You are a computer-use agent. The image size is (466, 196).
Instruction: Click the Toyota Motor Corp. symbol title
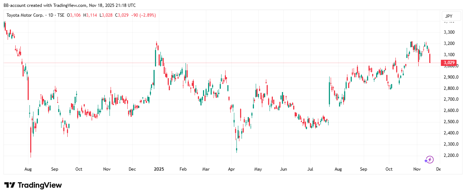(x=25, y=15)
